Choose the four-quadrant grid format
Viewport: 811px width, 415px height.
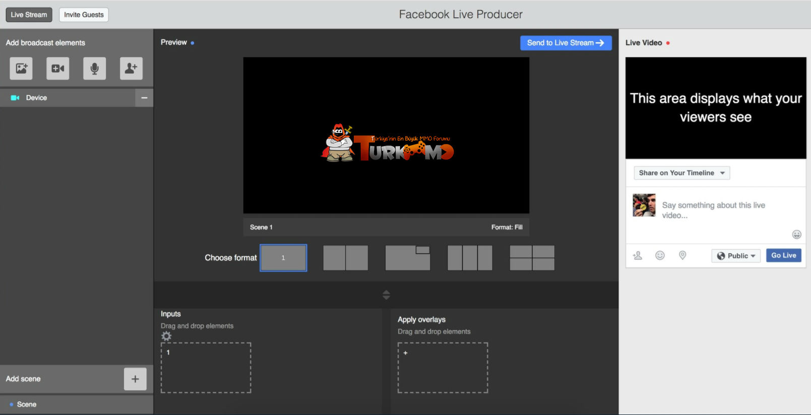click(532, 258)
